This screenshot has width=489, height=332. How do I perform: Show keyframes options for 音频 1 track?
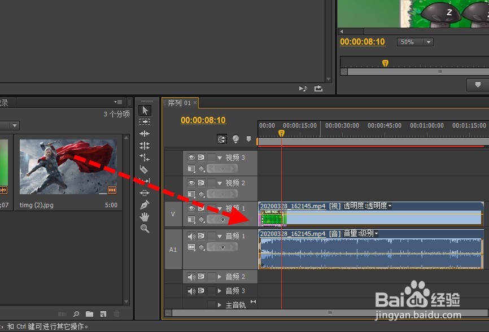point(202,247)
